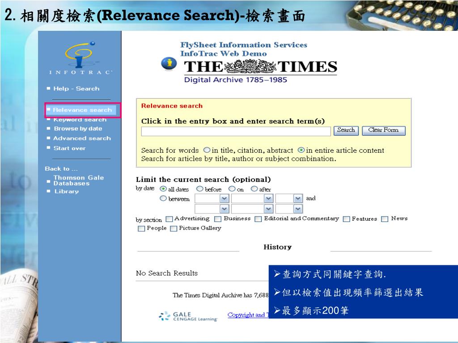Tick the Features section checkbox

click(x=347, y=219)
